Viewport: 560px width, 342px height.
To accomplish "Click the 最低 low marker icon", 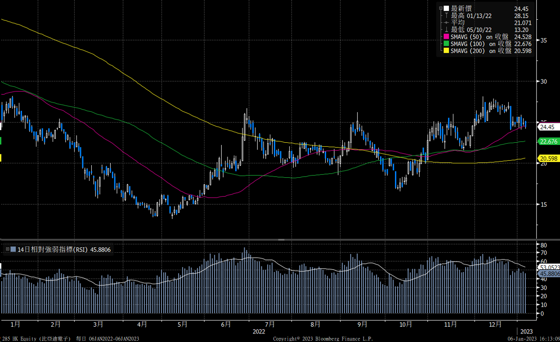I will click(446, 30).
